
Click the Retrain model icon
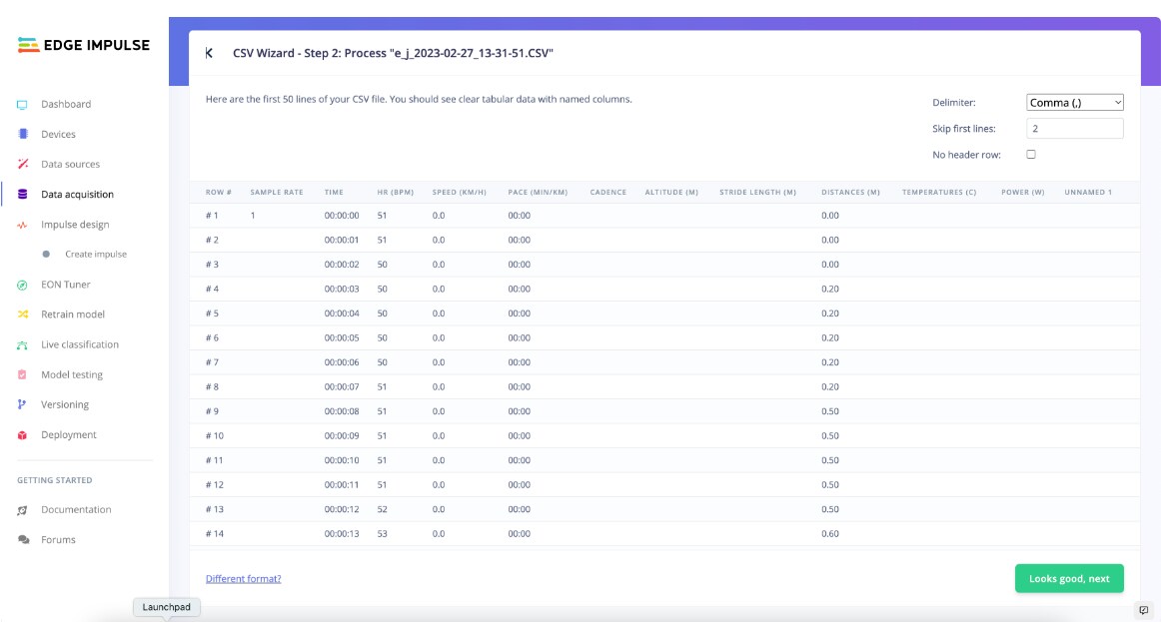(x=22, y=314)
